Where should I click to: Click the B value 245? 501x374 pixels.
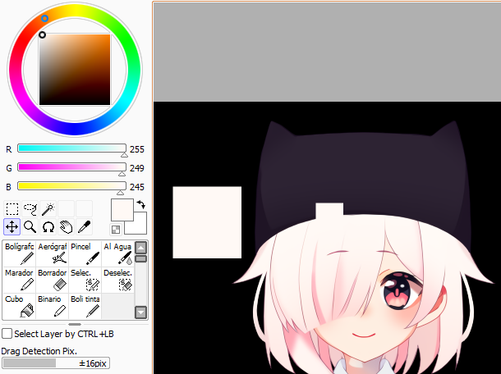point(137,187)
